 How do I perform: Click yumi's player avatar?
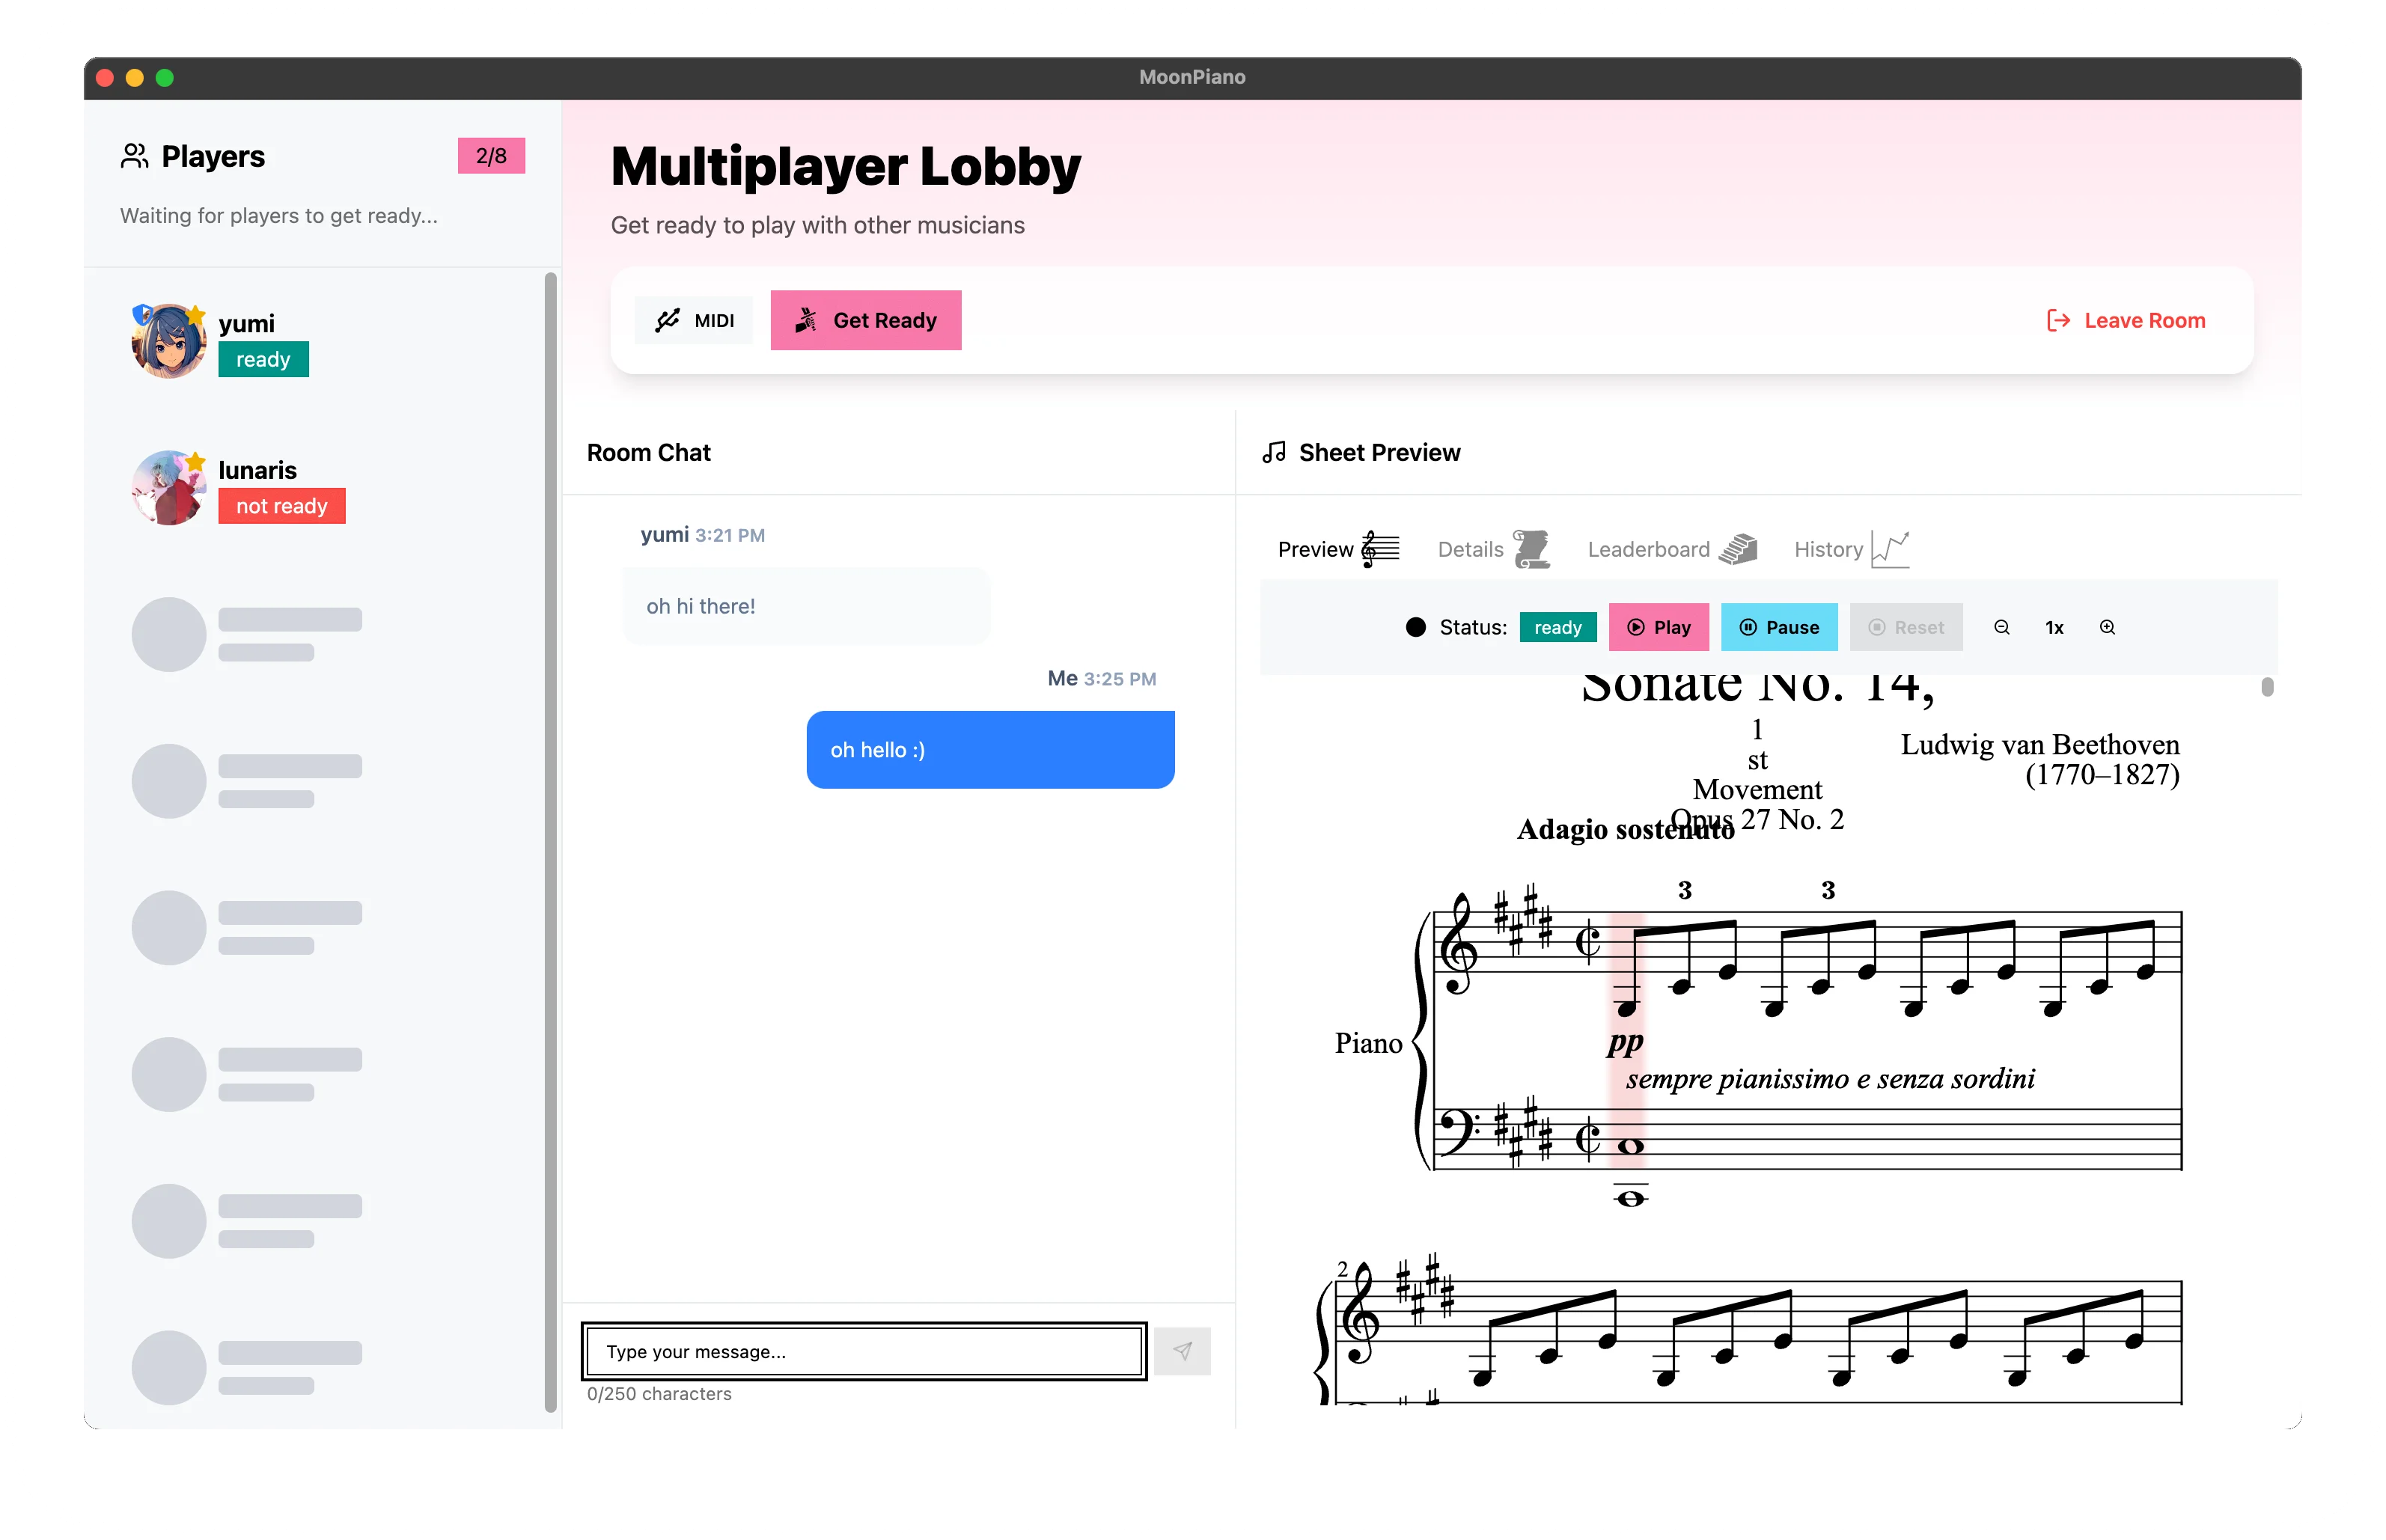coord(169,341)
